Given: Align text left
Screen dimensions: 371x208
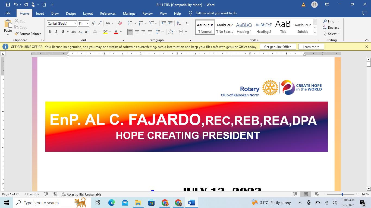Looking at the screenshot, I should click(130, 32).
